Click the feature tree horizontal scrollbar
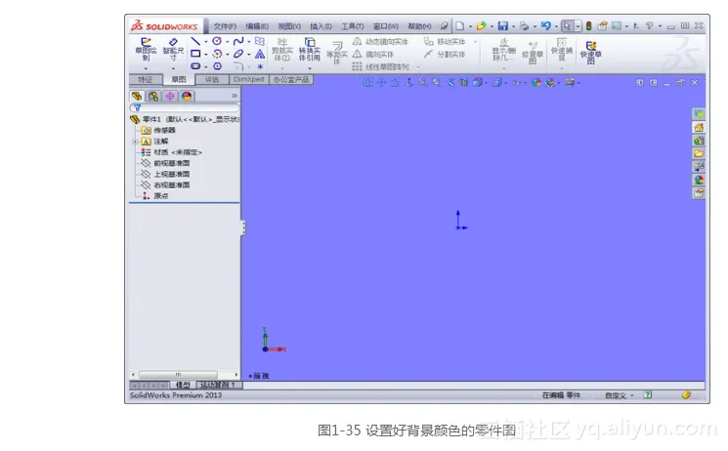Screen dimensions: 728x451 tap(178, 375)
